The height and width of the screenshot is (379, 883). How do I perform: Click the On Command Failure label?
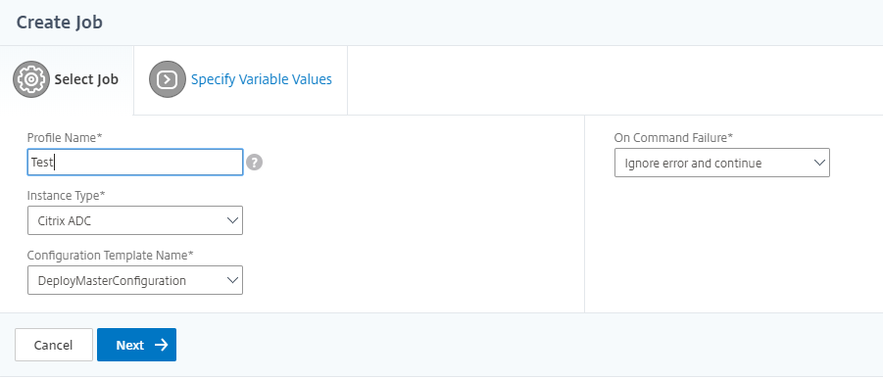(673, 137)
